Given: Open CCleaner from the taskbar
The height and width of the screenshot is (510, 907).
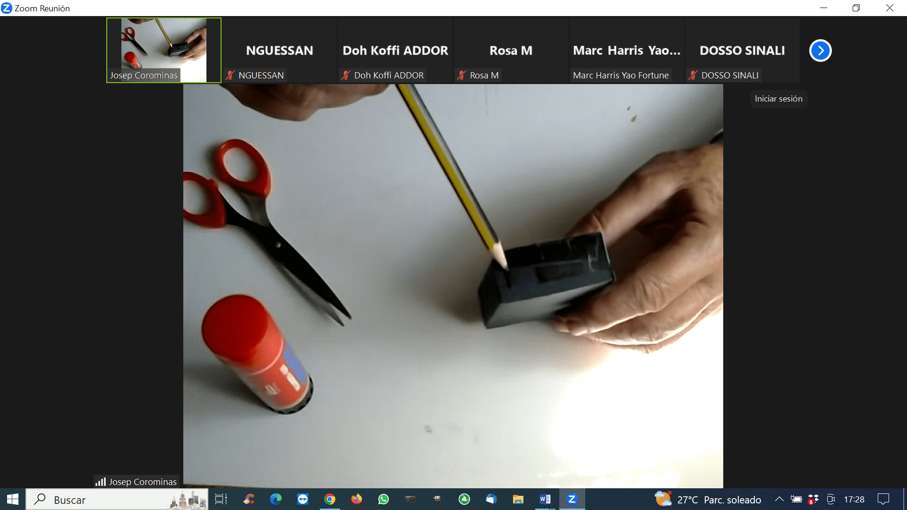Looking at the screenshot, I should [249, 499].
